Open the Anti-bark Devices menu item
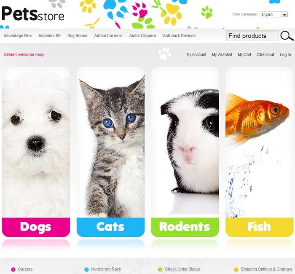 pos(179,35)
